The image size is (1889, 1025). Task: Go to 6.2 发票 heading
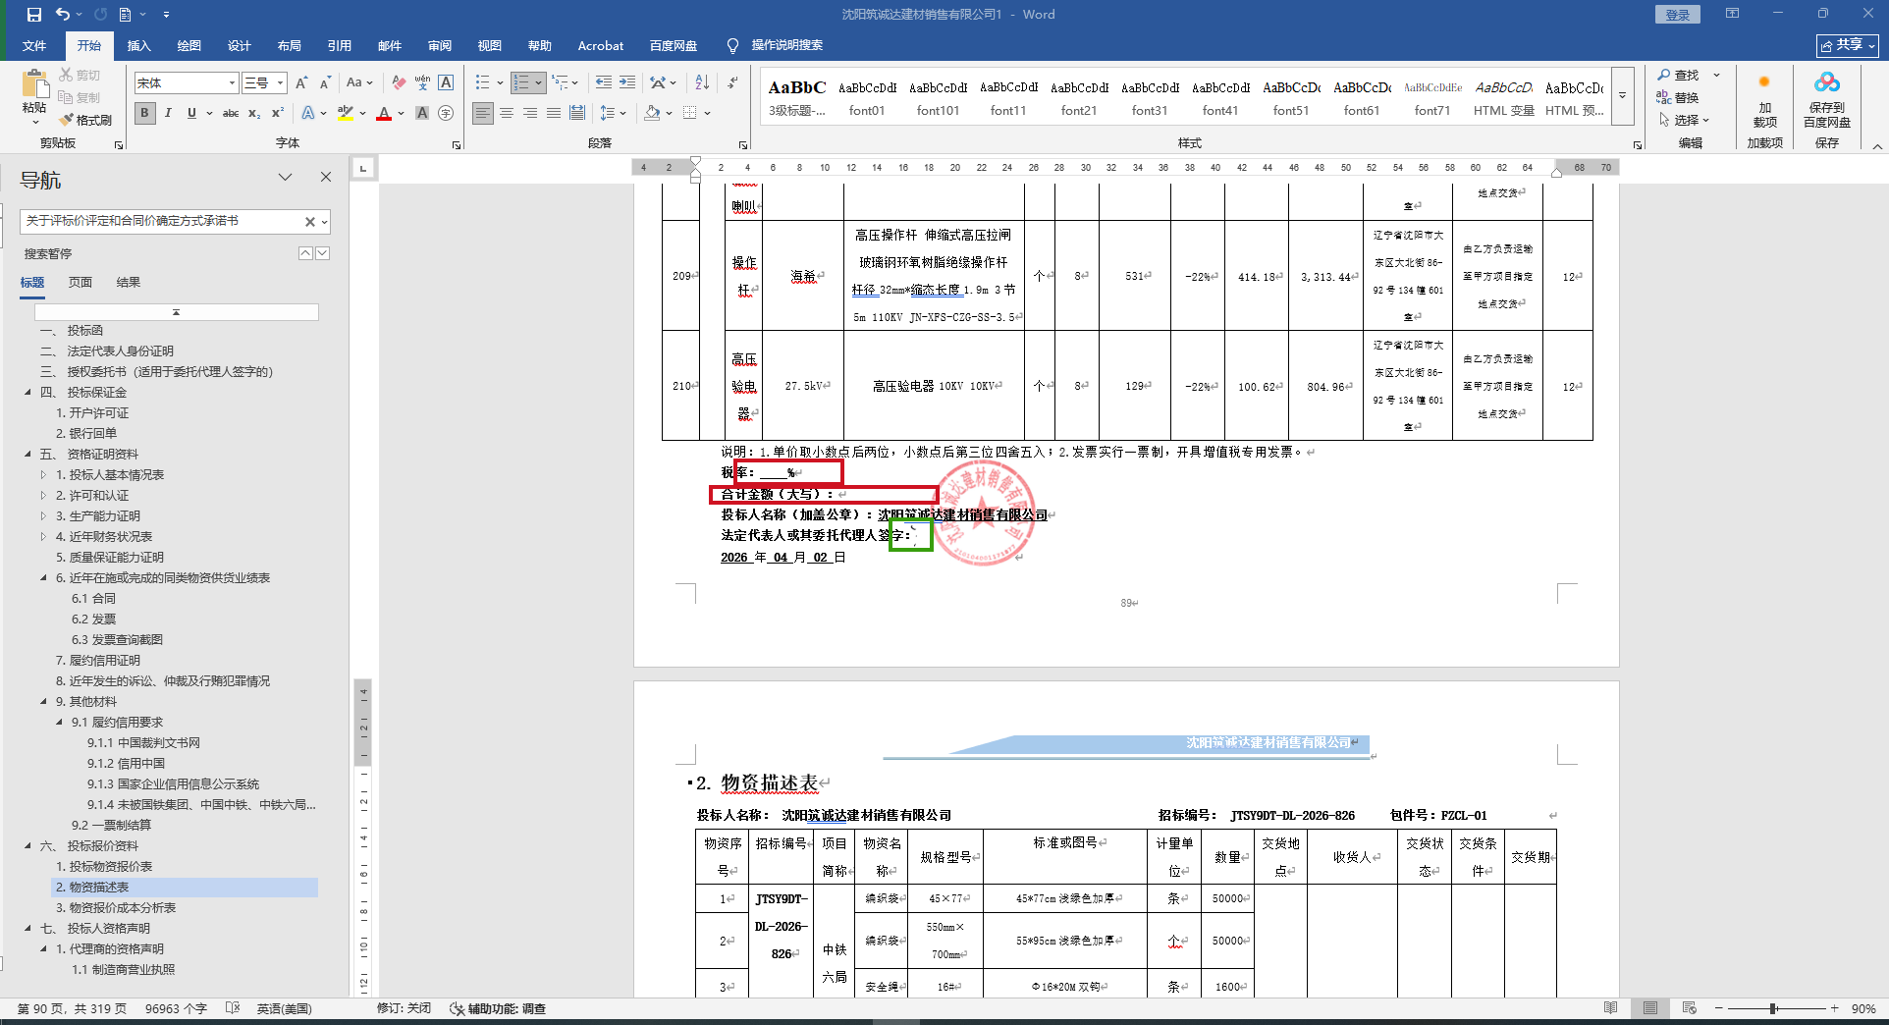point(93,620)
